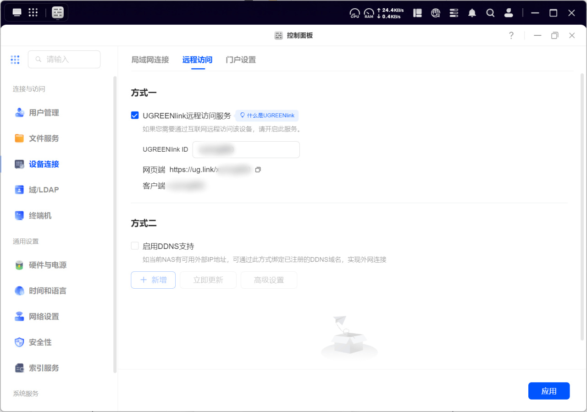The height and width of the screenshot is (412, 587).
Task: Click the network speed indicator
Action: [390, 13]
